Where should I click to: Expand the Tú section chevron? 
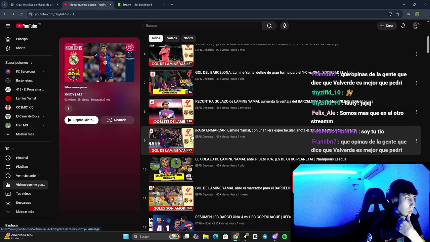(13, 149)
